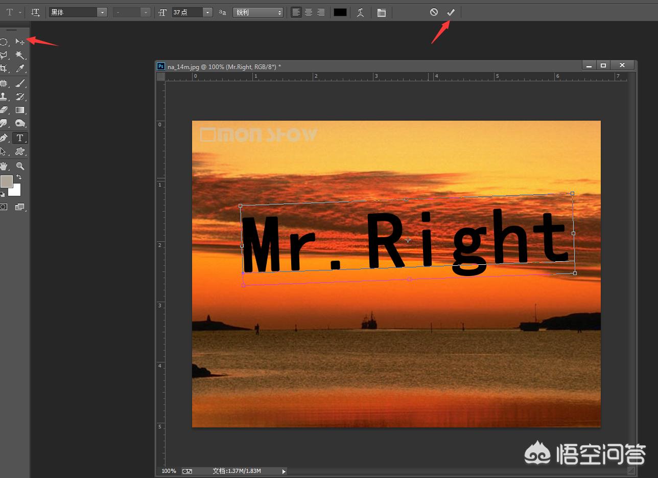Open the Create Warped Text option
The image size is (658, 478).
coord(360,13)
